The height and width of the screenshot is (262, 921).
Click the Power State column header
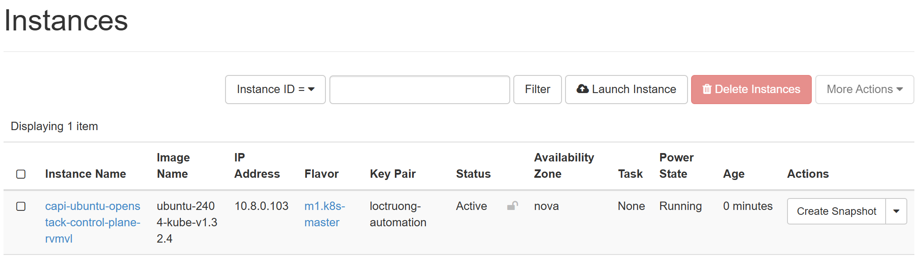pos(676,166)
